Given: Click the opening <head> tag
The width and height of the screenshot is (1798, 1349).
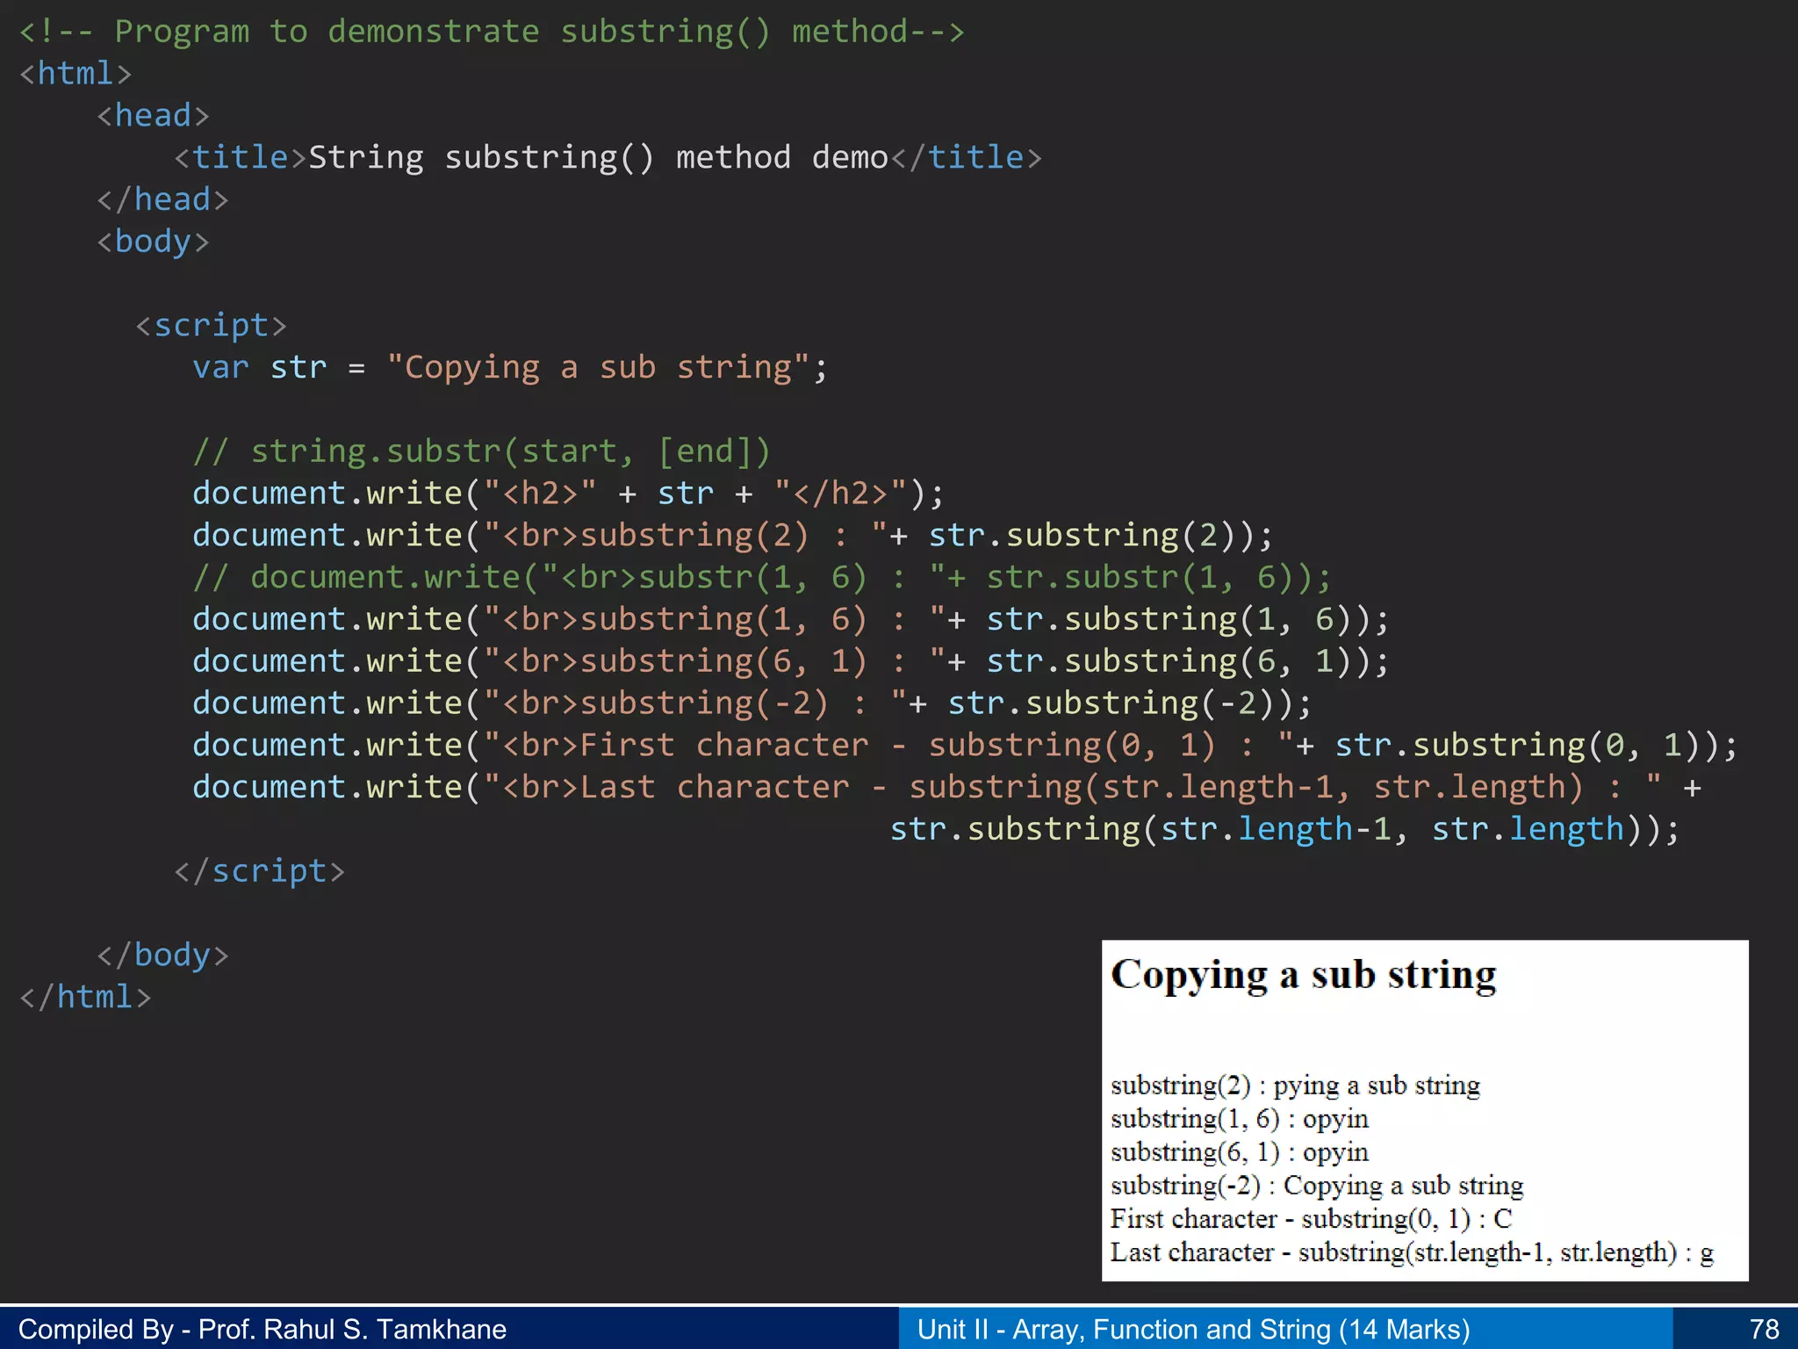Looking at the screenshot, I should pyautogui.click(x=153, y=115).
